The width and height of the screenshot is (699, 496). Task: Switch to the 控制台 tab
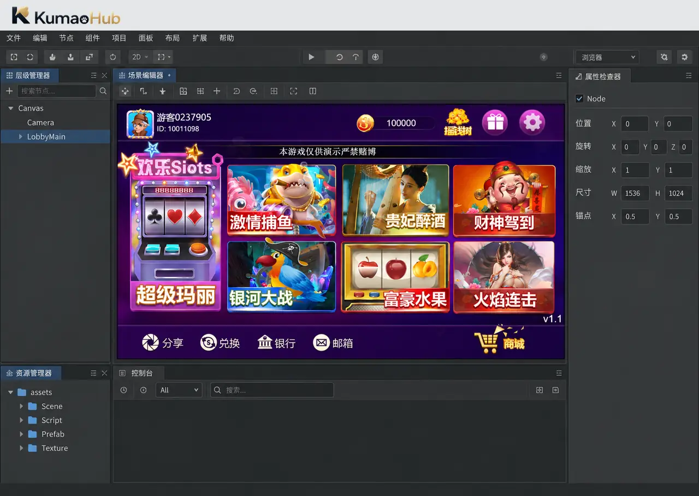139,373
